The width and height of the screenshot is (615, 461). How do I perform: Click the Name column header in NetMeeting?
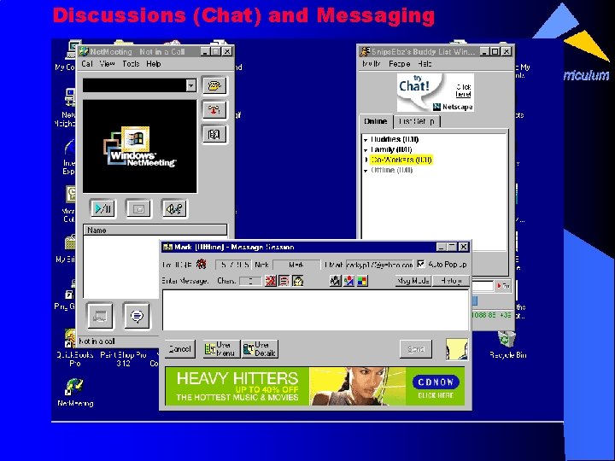point(155,230)
